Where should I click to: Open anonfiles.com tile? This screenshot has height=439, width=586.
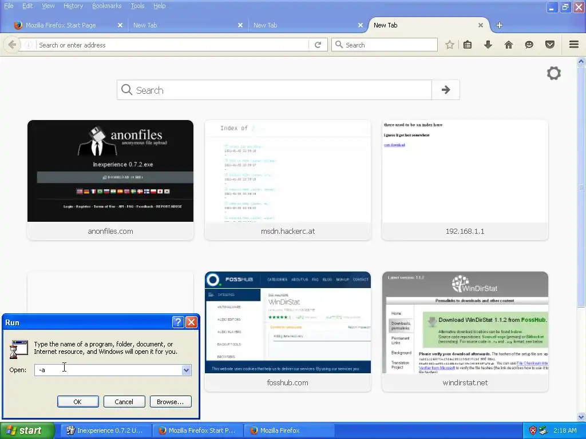click(x=110, y=180)
